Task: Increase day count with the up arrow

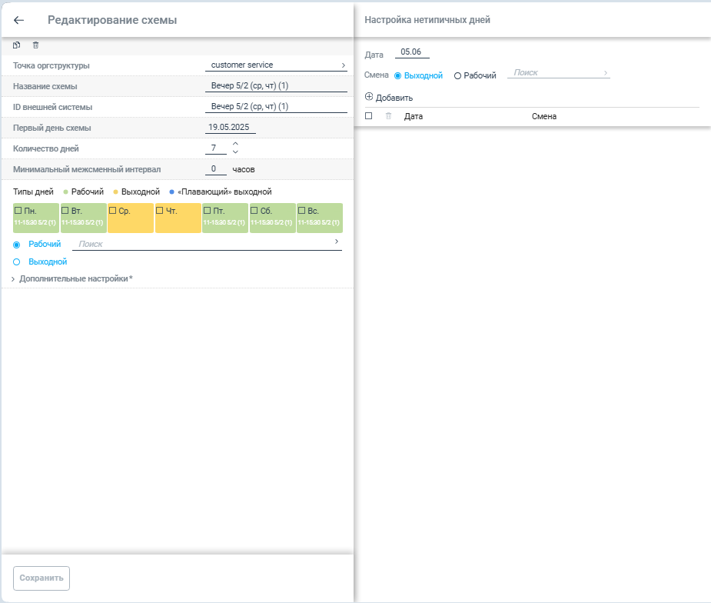Action: (235, 143)
